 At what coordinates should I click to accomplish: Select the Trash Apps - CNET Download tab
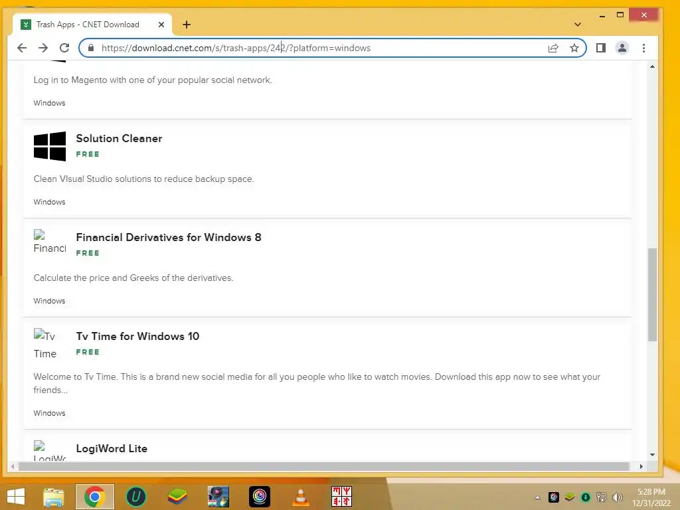pos(92,25)
